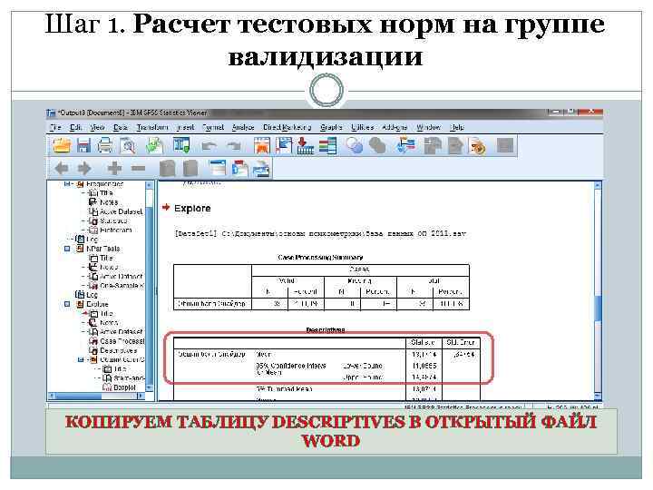Click the Save floppy disk icon
Viewport: 653px width, 490px height.
click(83, 146)
